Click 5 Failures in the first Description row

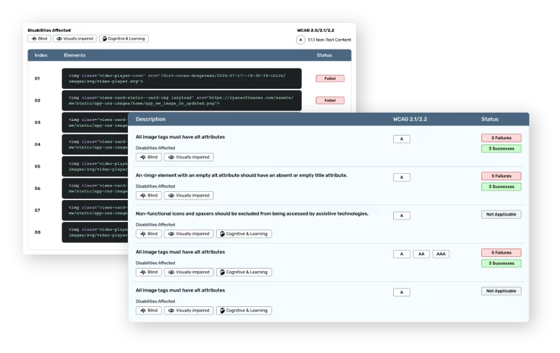501,138
